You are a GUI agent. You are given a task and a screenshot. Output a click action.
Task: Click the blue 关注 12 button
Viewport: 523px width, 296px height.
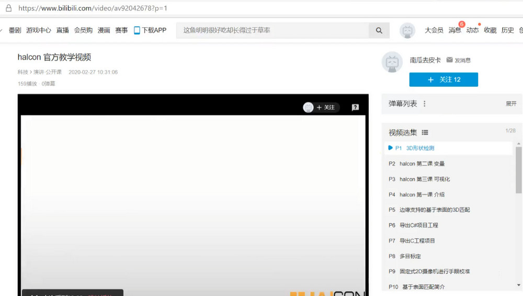[444, 79]
